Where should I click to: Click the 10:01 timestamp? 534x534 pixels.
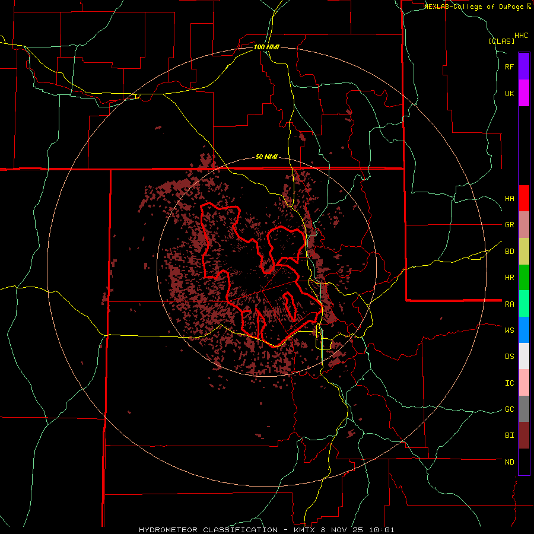[383, 530]
